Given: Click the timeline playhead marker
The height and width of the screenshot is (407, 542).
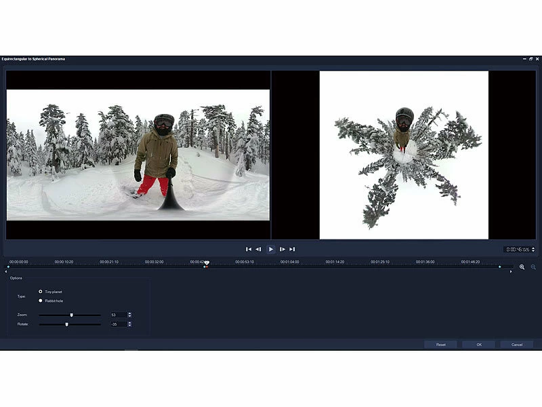Looking at the screenshot, I should 207,263.
